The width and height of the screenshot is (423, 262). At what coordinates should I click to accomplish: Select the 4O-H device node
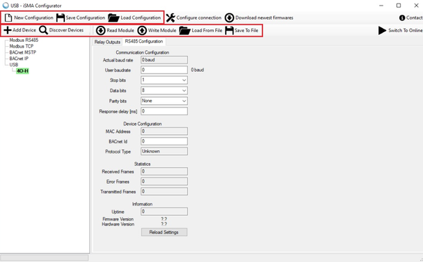pyautogui.click(x=22, y=71)
